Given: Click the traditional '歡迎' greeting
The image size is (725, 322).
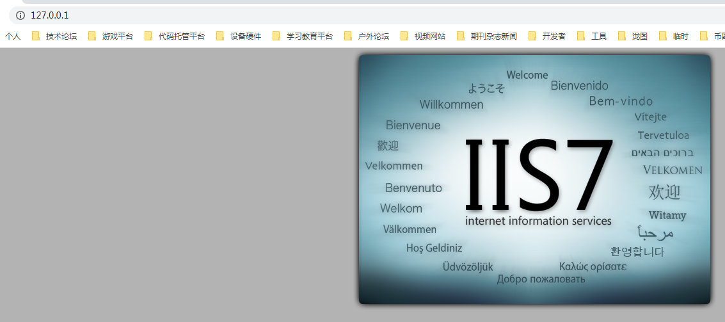Looking at the screenshot, I should point(388,146).
